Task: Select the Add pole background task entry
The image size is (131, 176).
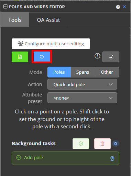Action: [65, 158]
